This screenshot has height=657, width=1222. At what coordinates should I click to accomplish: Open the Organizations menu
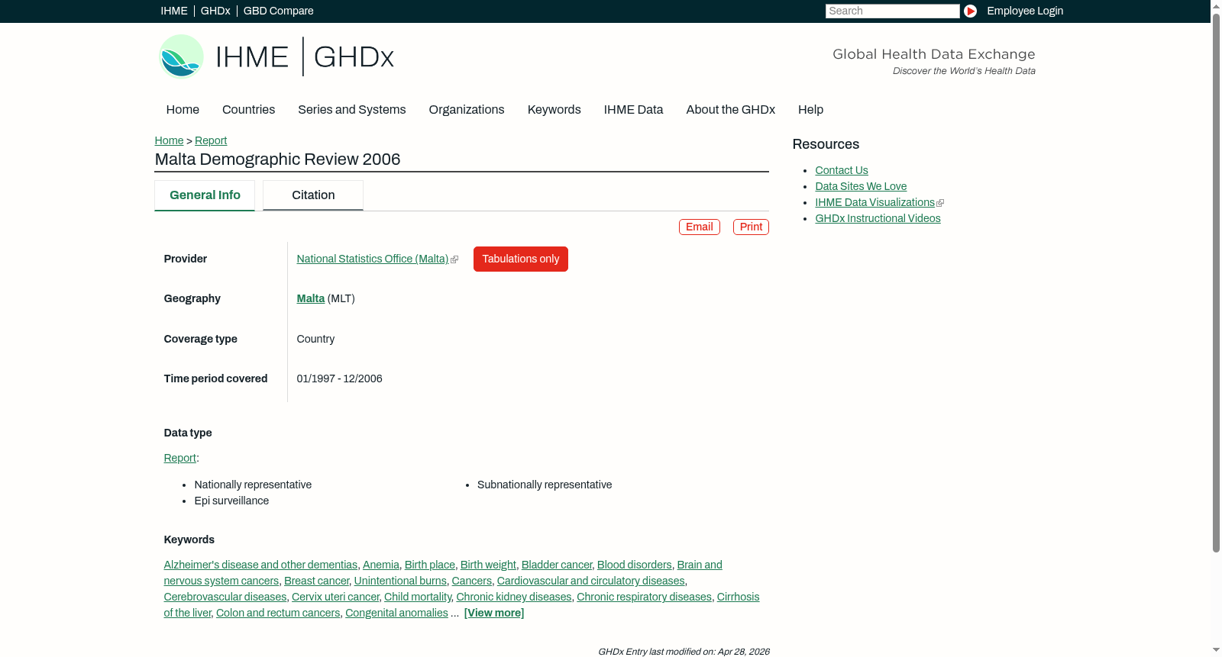(467, 110)
